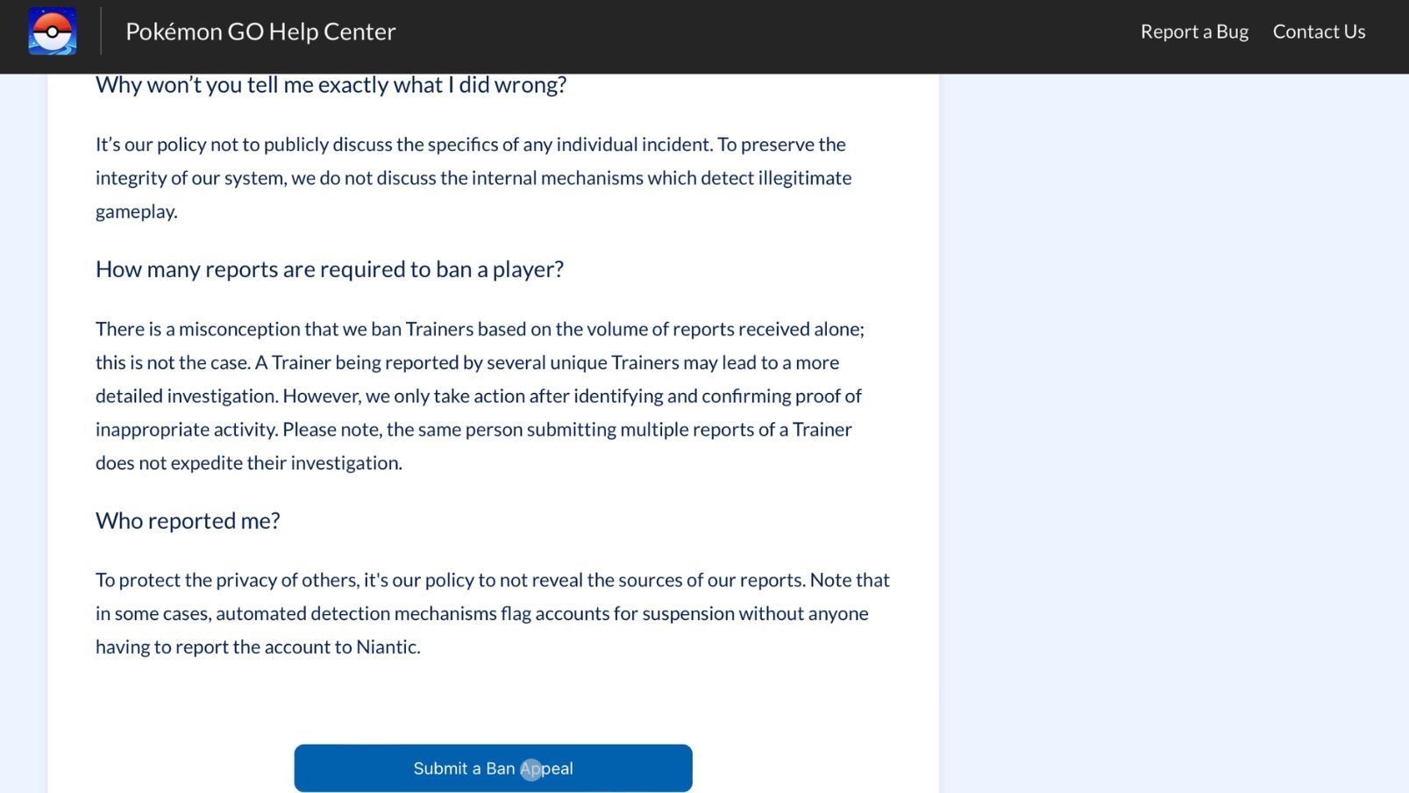Select the "How many reports are required" heading
Screen dimensions: 1409x793
329,269
